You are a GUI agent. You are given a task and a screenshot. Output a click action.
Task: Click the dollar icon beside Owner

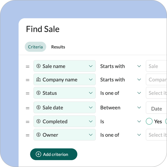(38, 135)
